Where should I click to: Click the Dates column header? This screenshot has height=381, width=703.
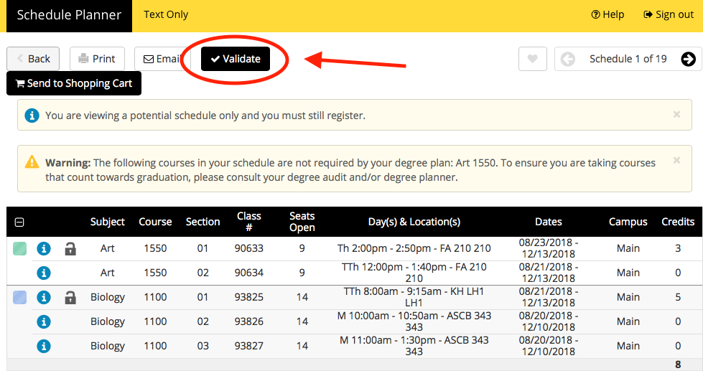[x=549, y=222]
